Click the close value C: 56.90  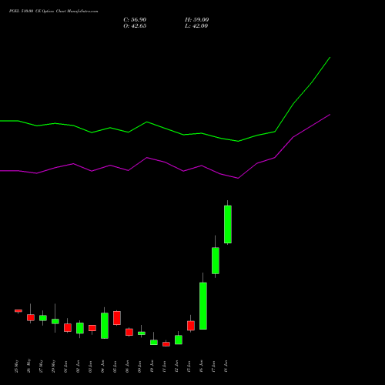(135, 20)
